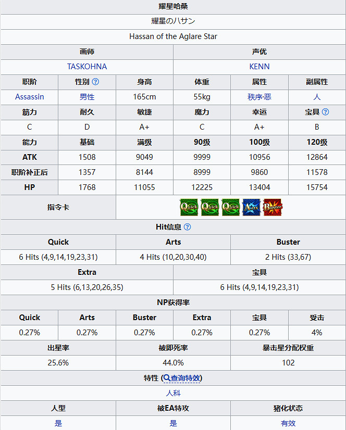Screen dimensions: 346x430
Task: Click Arts hits 4 Hits (10,20,30,40)
Action: click(174, 257)
